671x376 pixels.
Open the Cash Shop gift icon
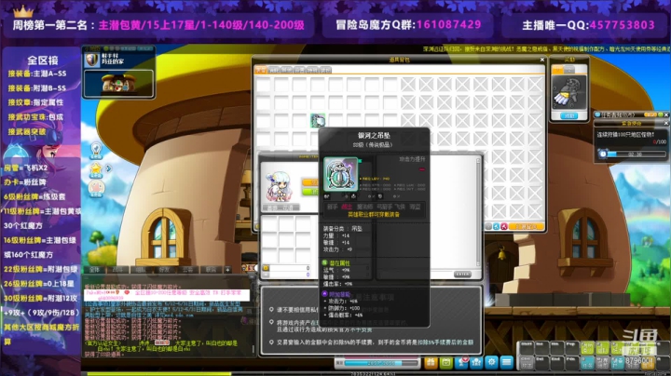(x=431, y=363)
